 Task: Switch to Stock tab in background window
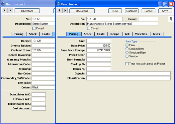coord(33,34)
